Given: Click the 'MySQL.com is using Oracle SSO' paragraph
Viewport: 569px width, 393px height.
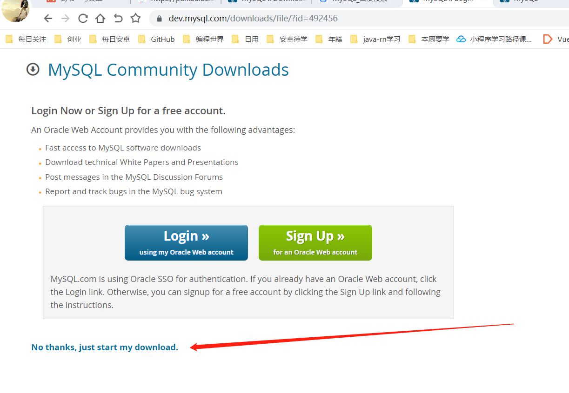Looking at the screenshot, I should click(246, 292).
